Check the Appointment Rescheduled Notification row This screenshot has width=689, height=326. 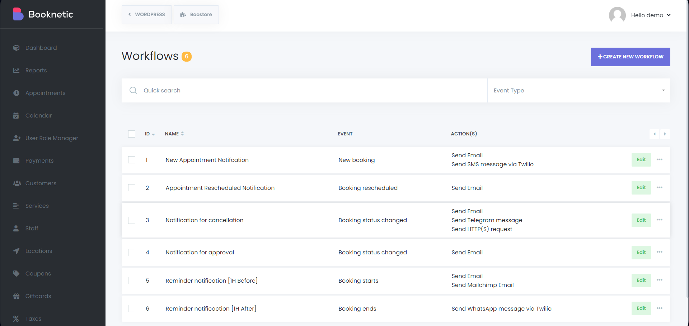[x=132, y=188]
